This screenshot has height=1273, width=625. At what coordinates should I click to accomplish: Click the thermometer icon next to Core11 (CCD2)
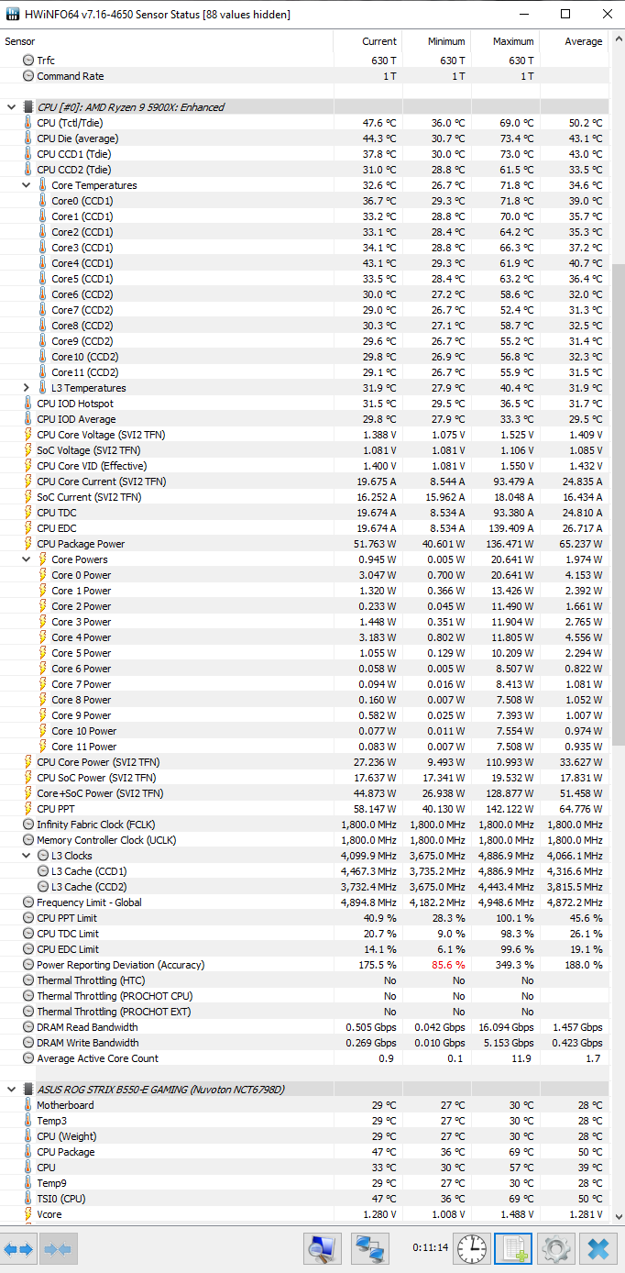point(42,372)
